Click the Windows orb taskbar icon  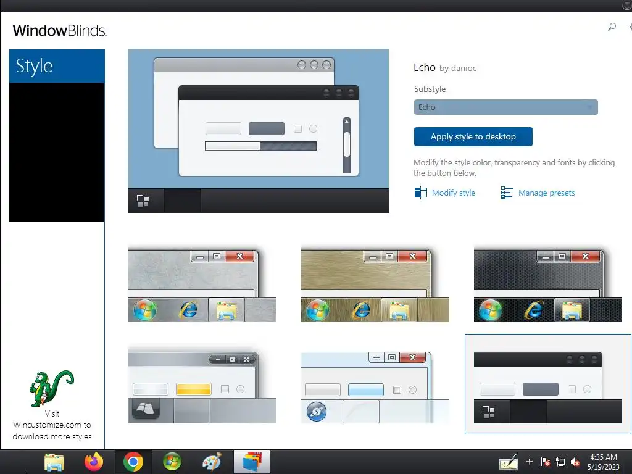(x=172, y=462)
